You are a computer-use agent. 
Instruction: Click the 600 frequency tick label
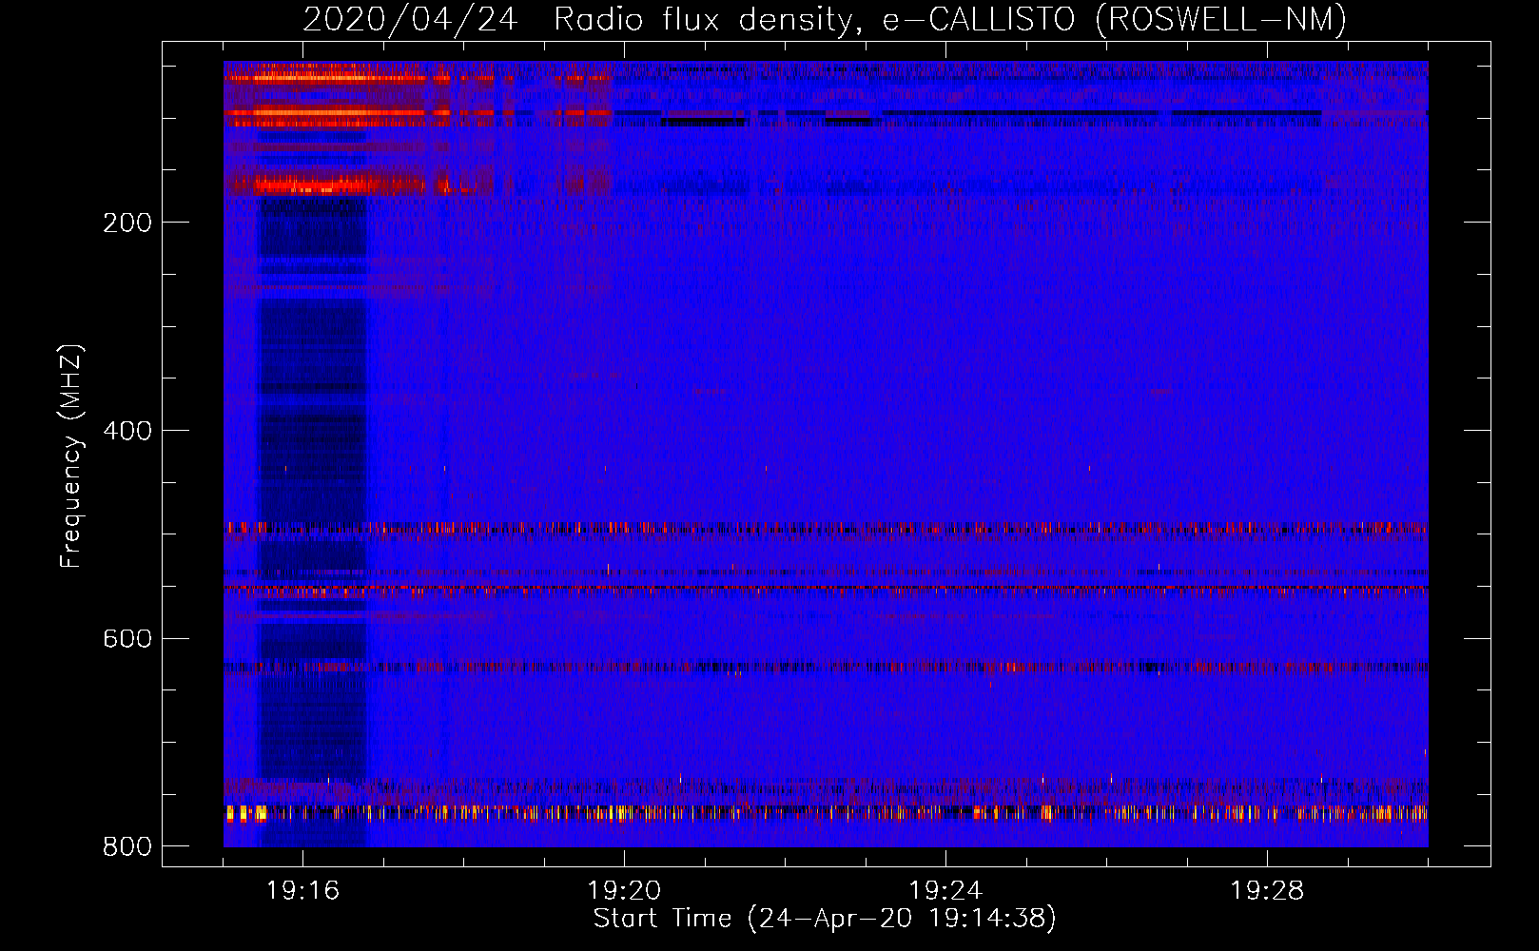click(127, 638)
